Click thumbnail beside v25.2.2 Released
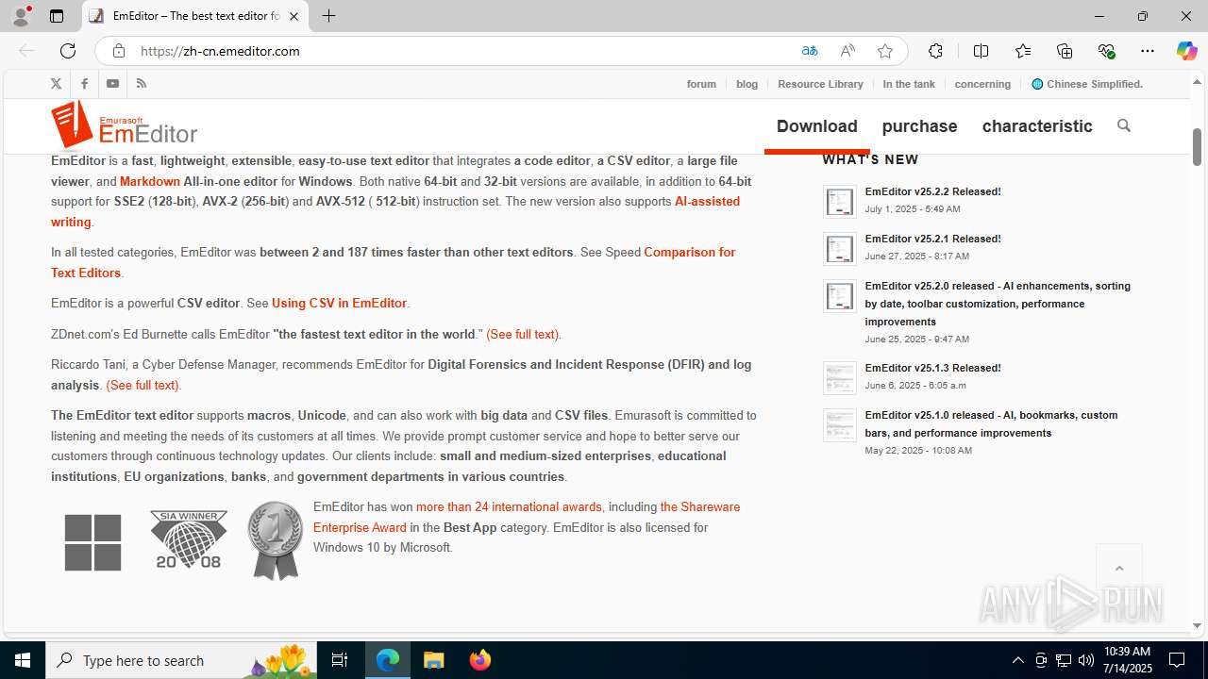 click(840, 202)
